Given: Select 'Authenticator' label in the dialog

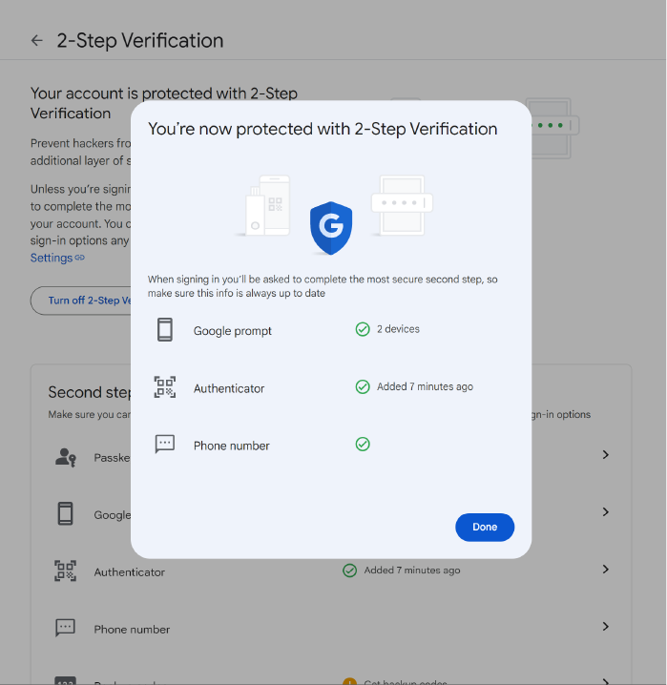Looking at the screenshot, I should click(229, 388).
